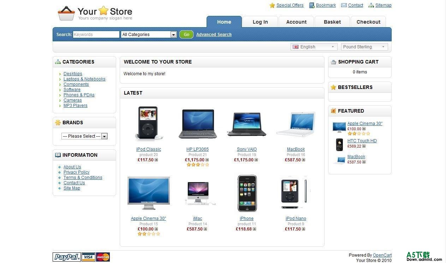Expand the English language selector
The height and width of the screenshot is (263, 446).
312,47
